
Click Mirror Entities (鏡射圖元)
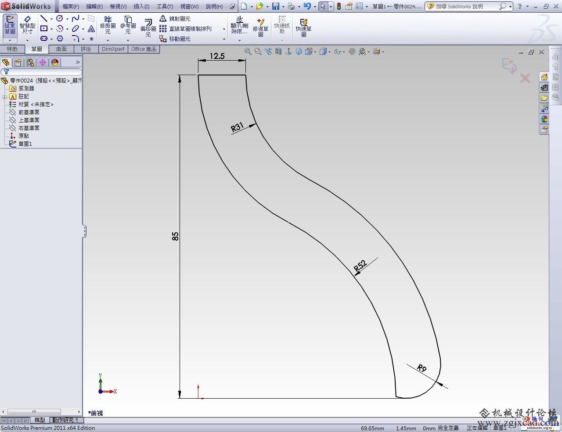pyautogui.click(x=175, y=19)
